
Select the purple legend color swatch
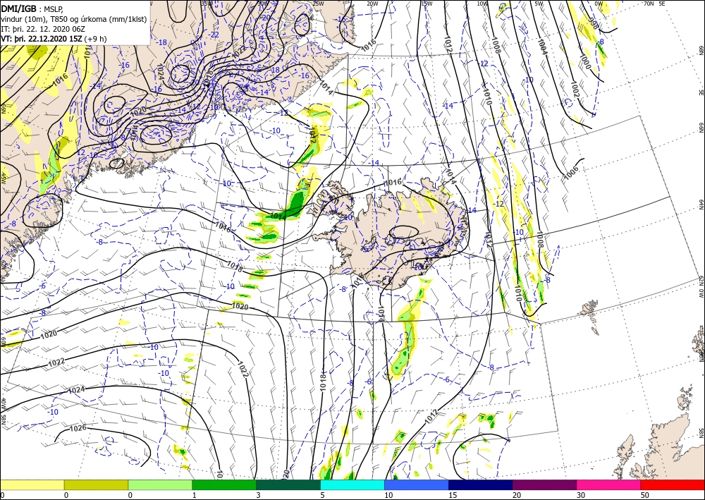[x=544, y=484]
